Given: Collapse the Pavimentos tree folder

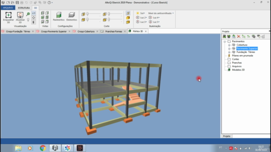Looking at the screenshot, I should click(225, 41).
